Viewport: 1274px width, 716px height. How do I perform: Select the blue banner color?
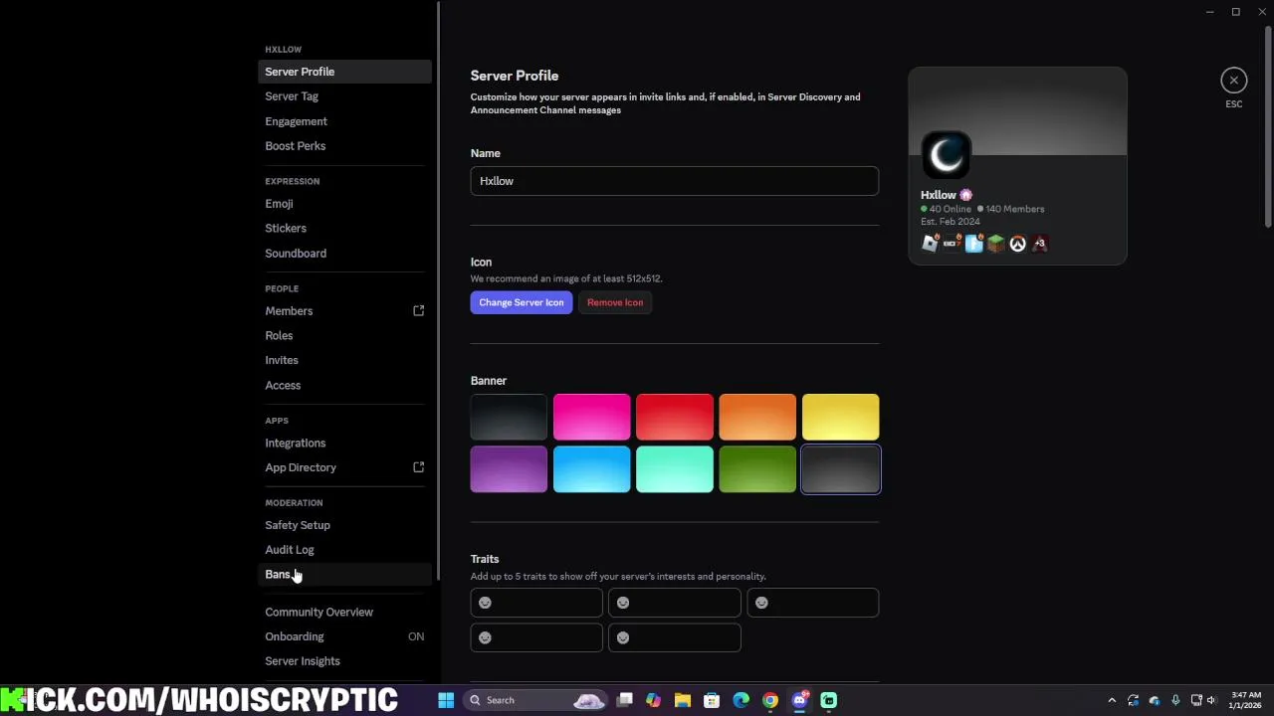[591, 469]
